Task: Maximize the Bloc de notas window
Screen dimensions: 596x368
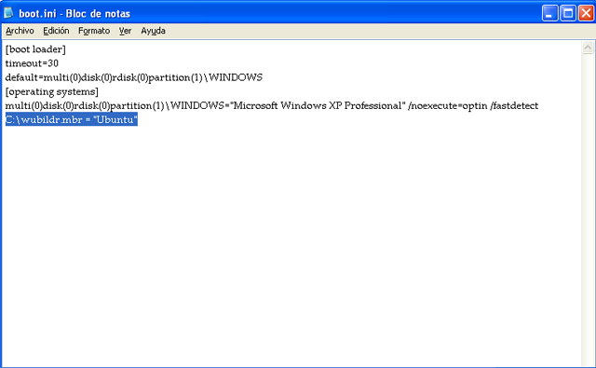Action: [568, 13]
